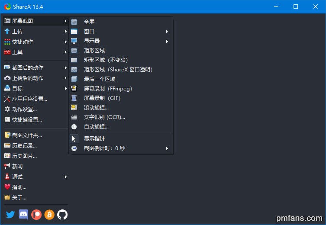Open 快捷键设置...
The width and height of the screenshot is (326, 225).
(x=36, y=120)
